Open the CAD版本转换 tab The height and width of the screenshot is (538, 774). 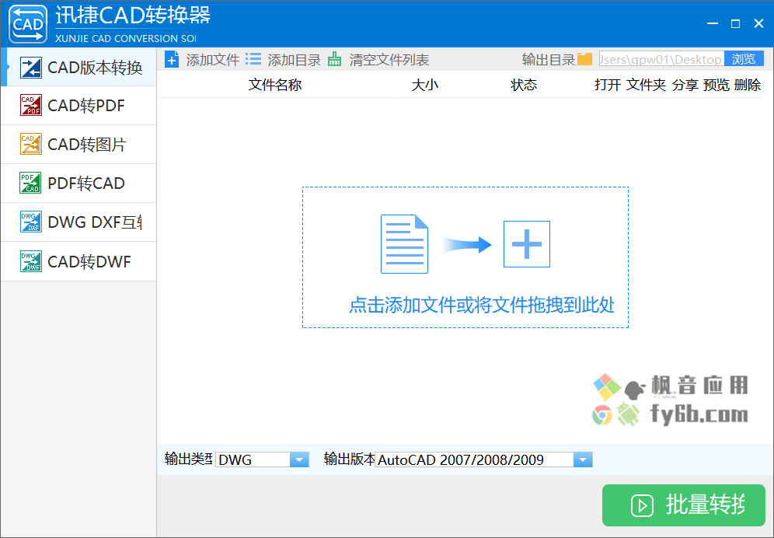tap(78, 67)
